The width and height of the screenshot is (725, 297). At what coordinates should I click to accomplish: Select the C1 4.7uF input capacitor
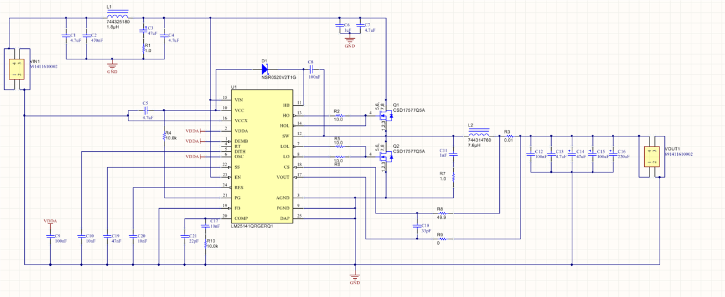65,36
